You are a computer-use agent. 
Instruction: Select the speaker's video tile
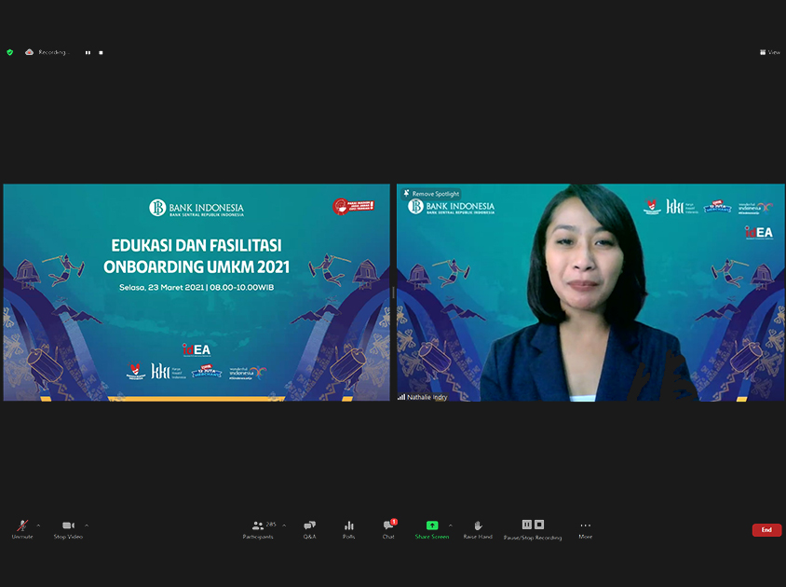590,293
